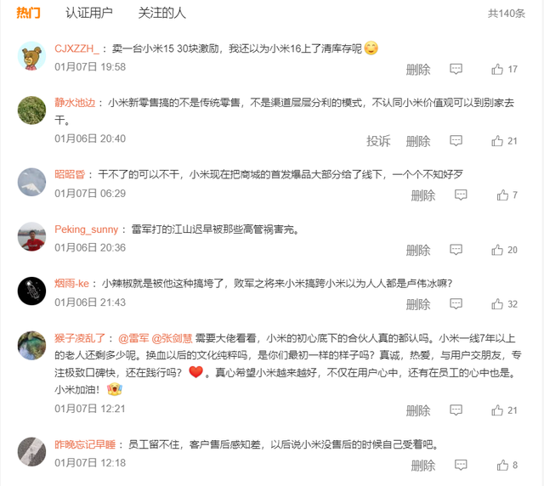Like 静水池边's comment with 21 likes
Image resolution: width=544 pixels, height=486 pixels.
point(497,141)
